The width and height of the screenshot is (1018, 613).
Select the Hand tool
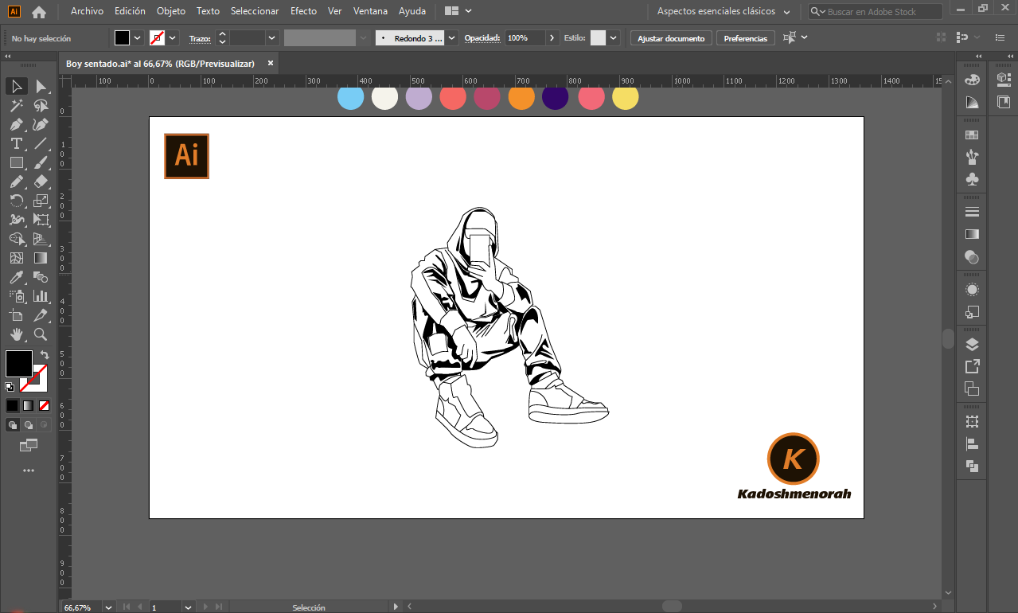(17, 334)
